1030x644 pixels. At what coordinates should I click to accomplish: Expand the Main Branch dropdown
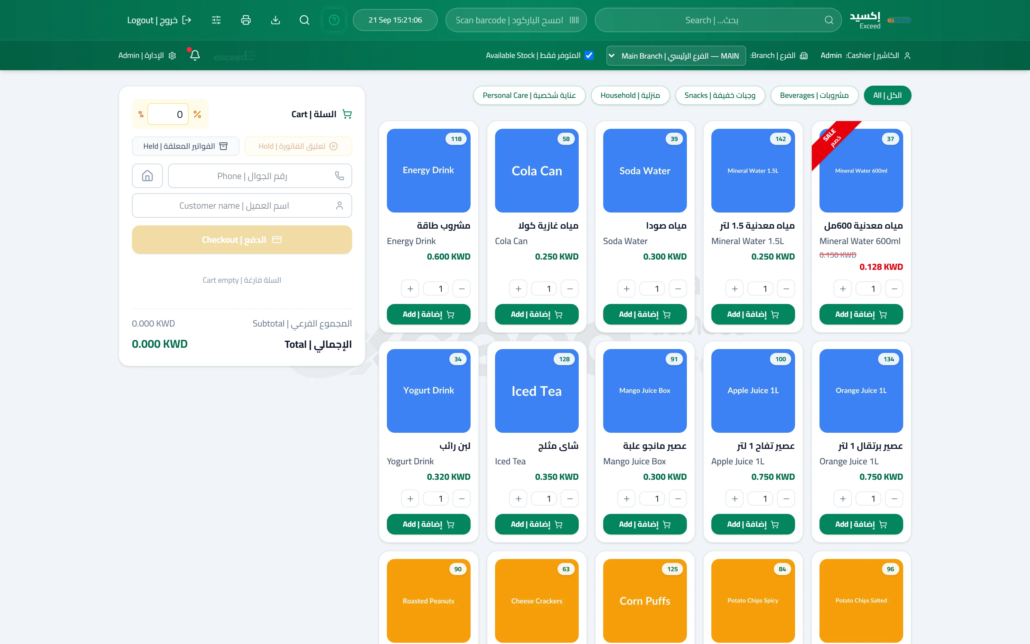[x=676, y=56]
